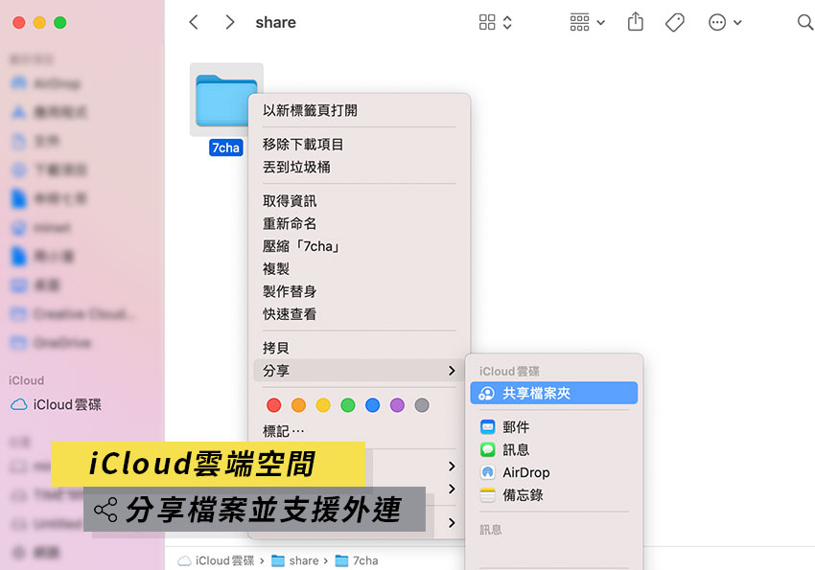Click the search magnifier icon

805,22
